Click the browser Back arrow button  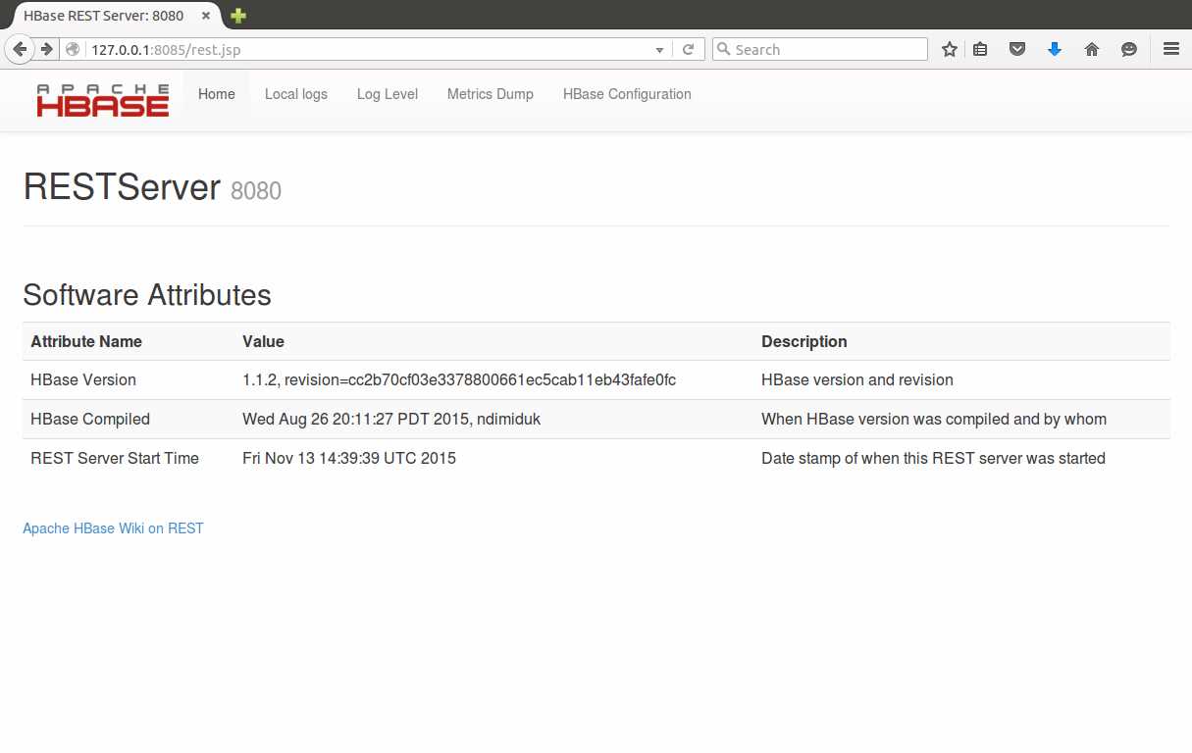(20, 49)
